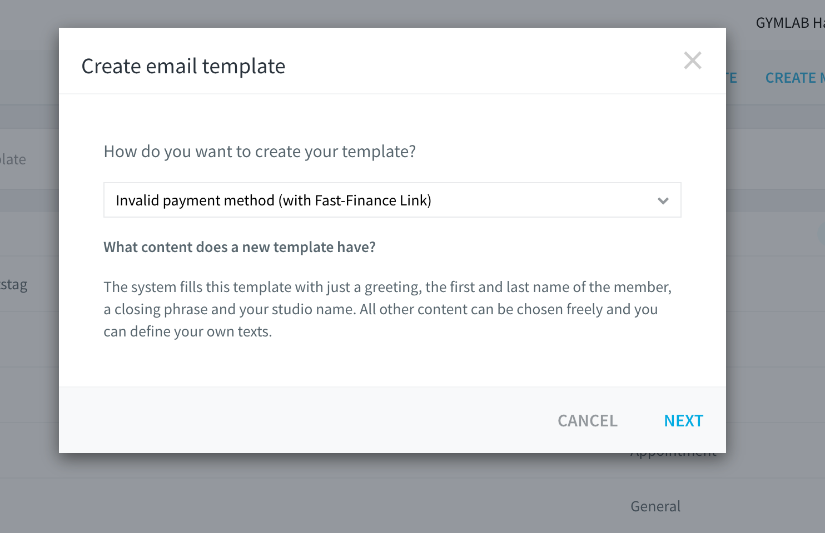Click the dialog header area right of the title

(x=484, y=61)
